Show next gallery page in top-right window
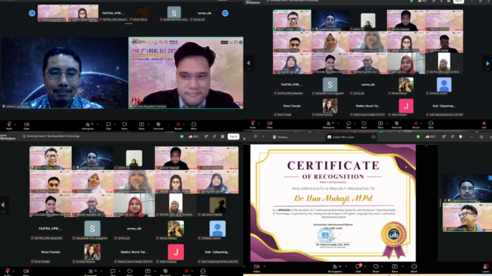Screen dimensions: 492x276 [488, 63]
